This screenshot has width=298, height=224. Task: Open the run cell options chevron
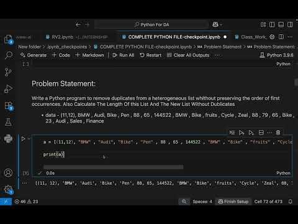pos(29,138)
